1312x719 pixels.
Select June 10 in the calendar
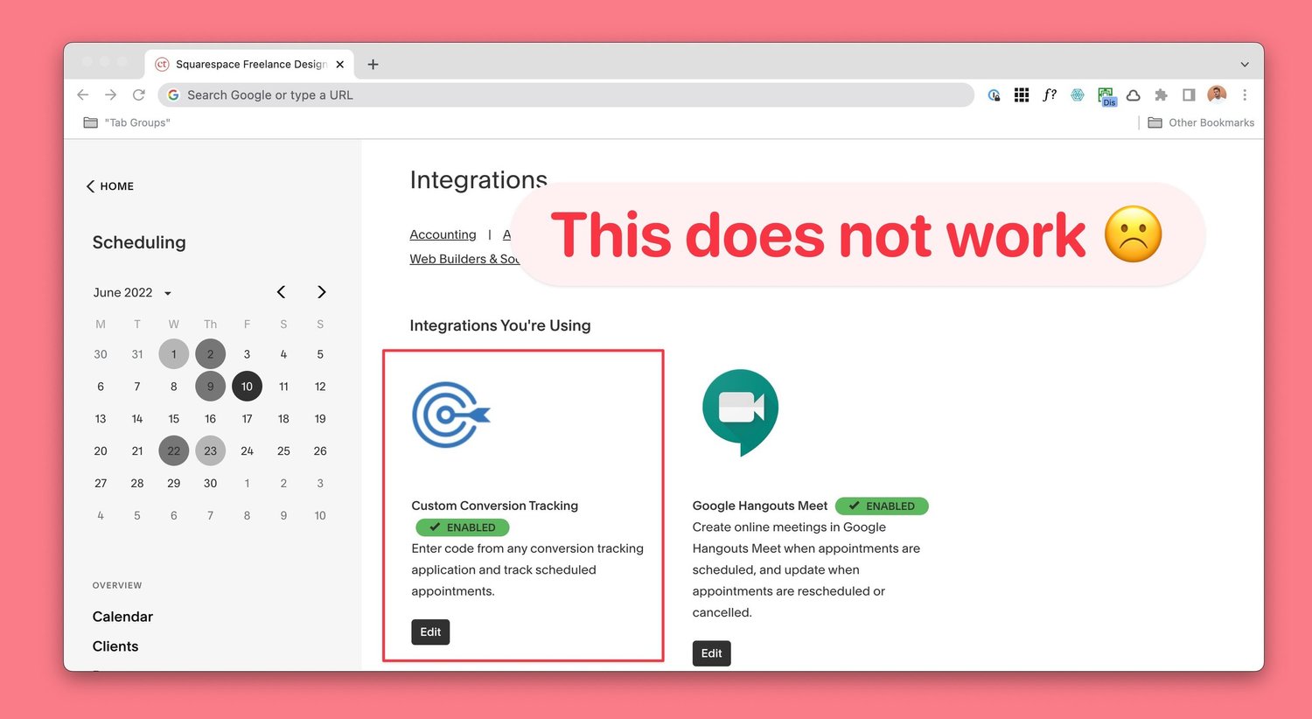[x=247, y=387]
